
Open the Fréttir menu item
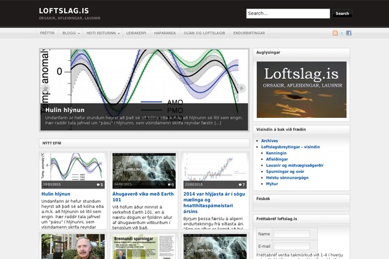[x=47, y=33]
